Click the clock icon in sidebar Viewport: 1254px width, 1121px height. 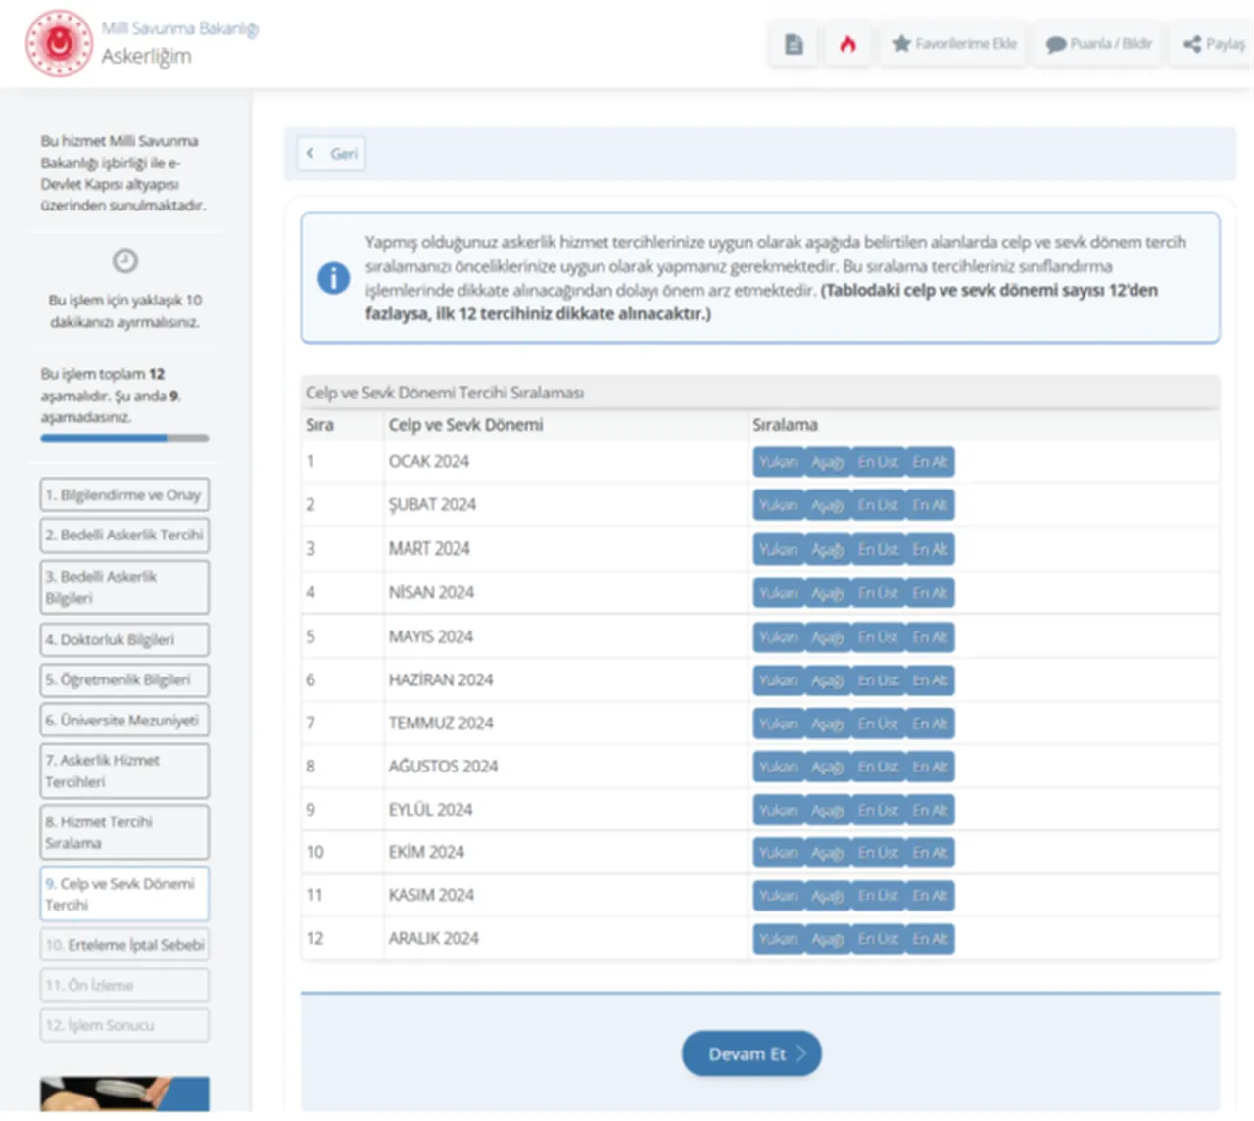124,260
